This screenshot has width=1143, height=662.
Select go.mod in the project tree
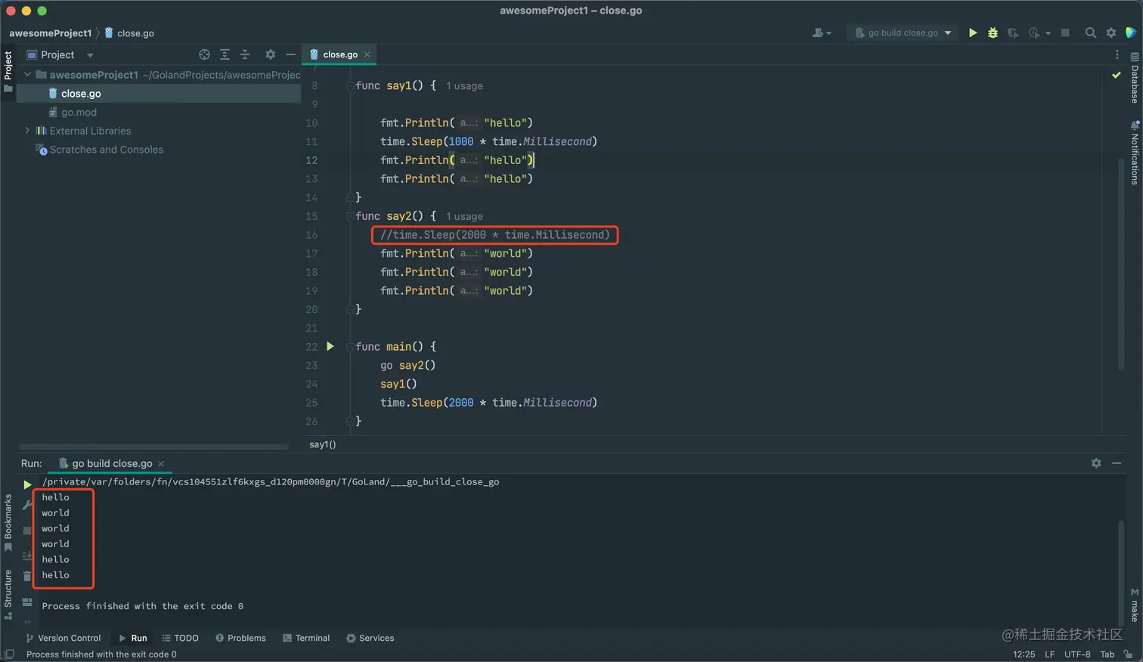coord(79,112)
